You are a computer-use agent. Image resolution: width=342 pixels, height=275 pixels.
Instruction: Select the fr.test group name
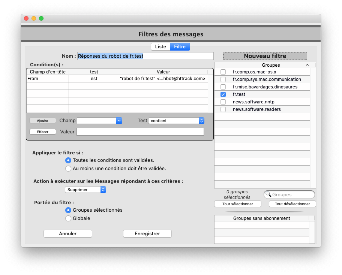pyautogui.click(x=239, y=94)
